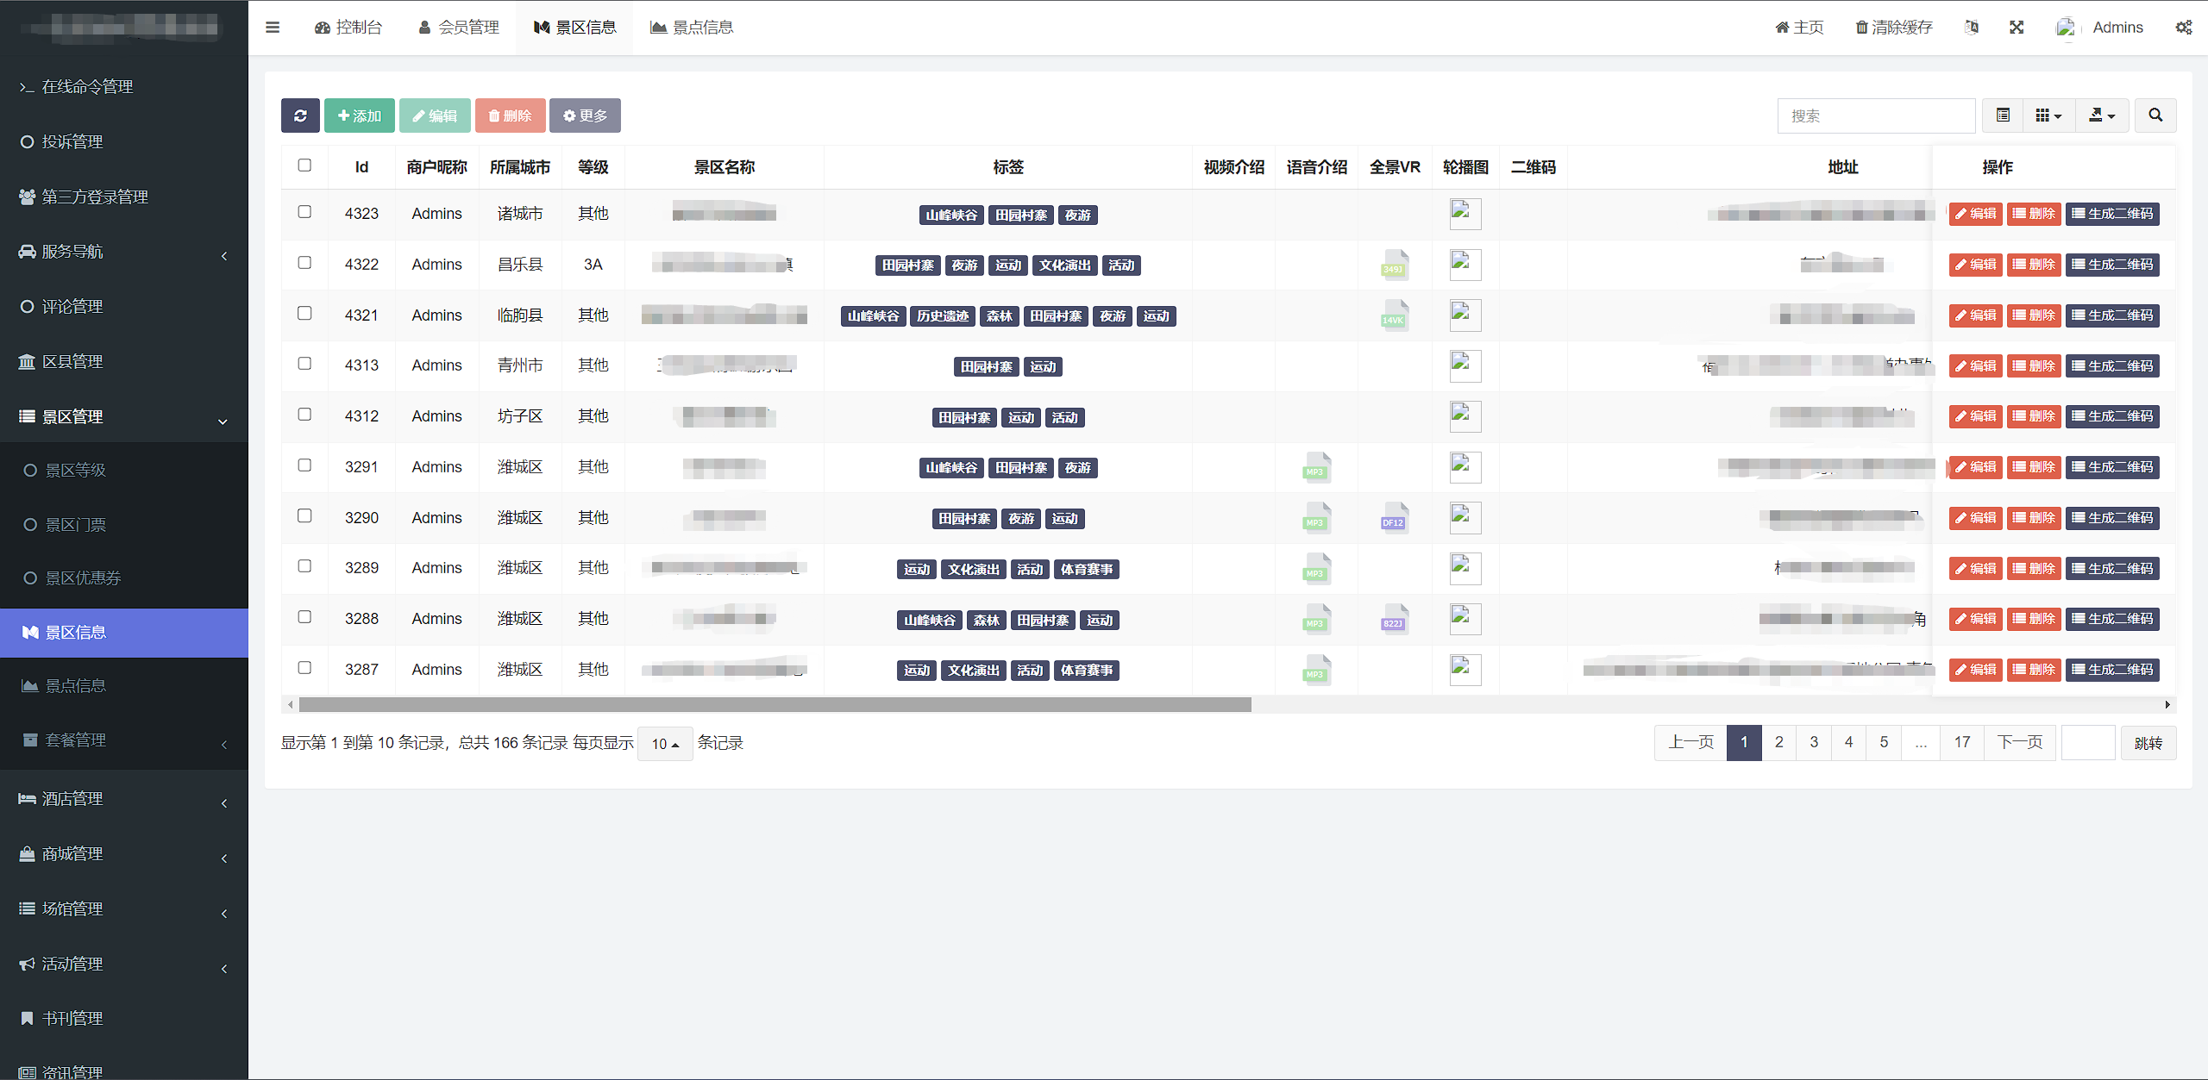Click the scrollbar right arrow
The image size is (2208, 1080).
(x=2168, y=705)
